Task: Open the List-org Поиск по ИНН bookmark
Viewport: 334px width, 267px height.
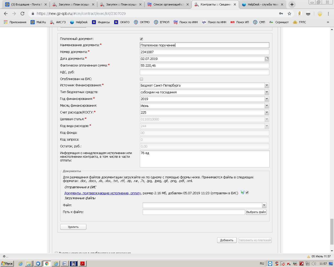Action: 186,22
